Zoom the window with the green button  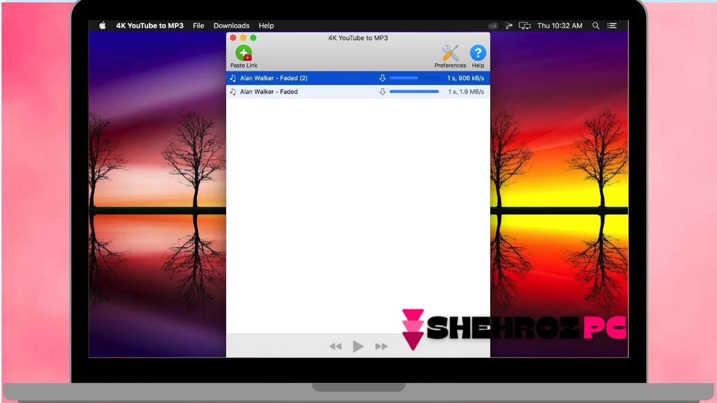tap(253, 38)
